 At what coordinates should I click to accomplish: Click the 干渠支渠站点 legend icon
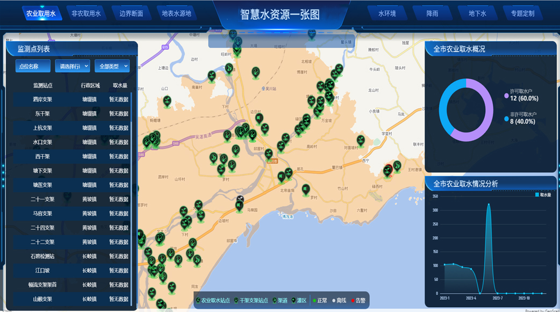tap(236, 301)
